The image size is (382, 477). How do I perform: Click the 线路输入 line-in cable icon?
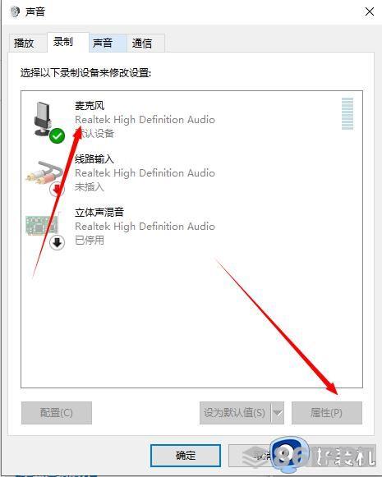pyautogui.click(x=44, y=172)
